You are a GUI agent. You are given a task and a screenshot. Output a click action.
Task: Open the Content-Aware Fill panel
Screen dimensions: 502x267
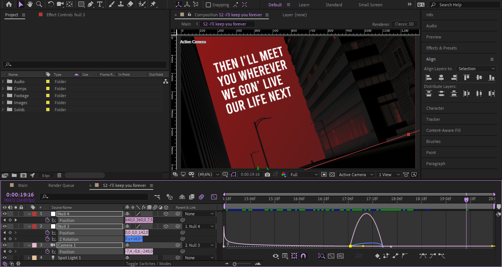tap(443, 130)
